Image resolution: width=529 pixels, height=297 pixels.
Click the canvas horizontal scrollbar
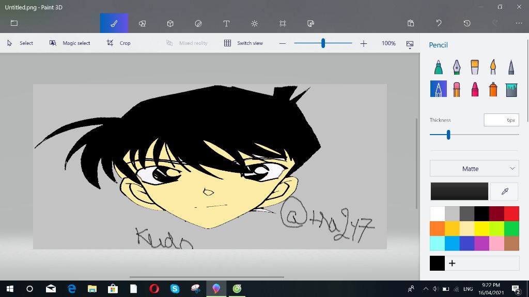point(207,277)
